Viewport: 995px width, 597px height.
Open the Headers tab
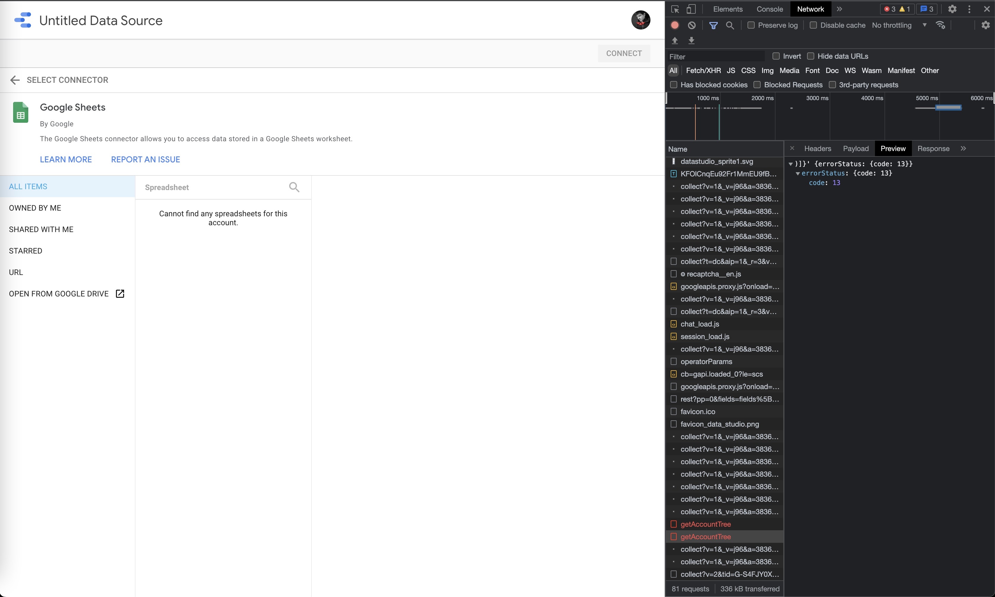[817, 148]
